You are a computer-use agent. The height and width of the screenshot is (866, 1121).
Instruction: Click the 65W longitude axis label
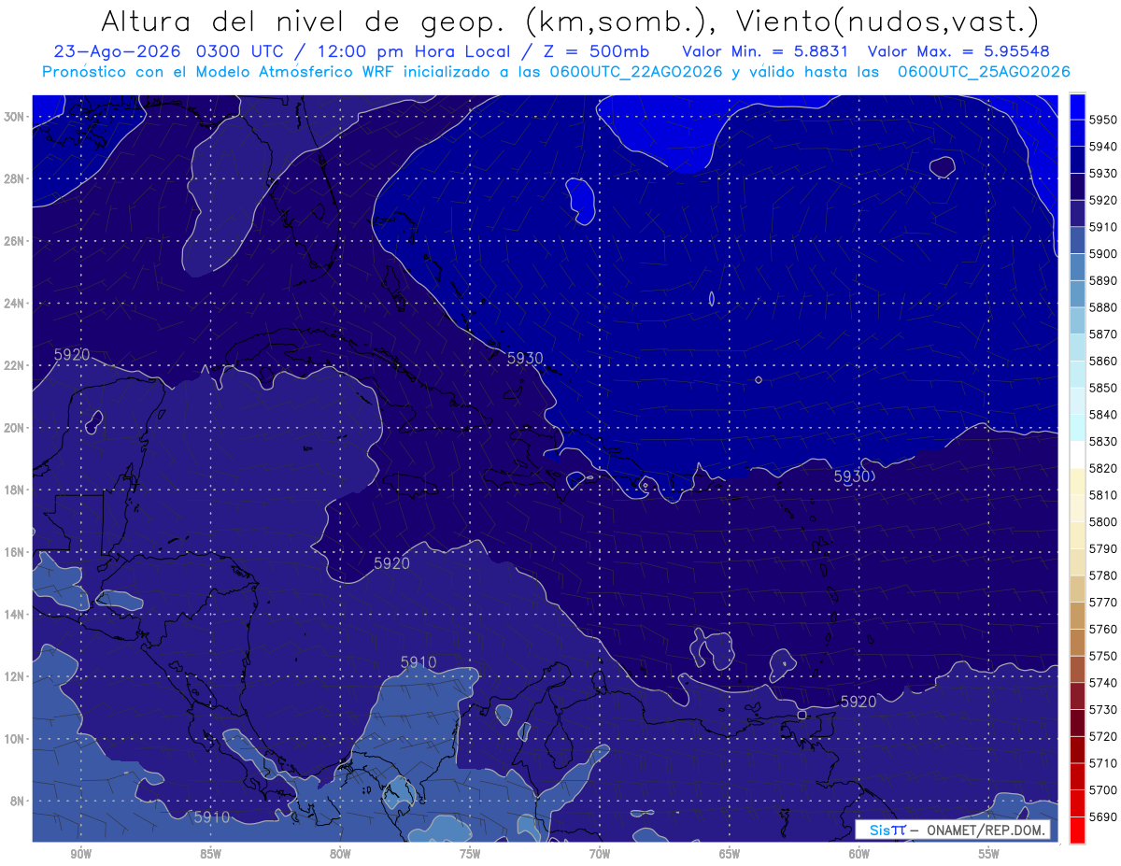pos(730,855)
